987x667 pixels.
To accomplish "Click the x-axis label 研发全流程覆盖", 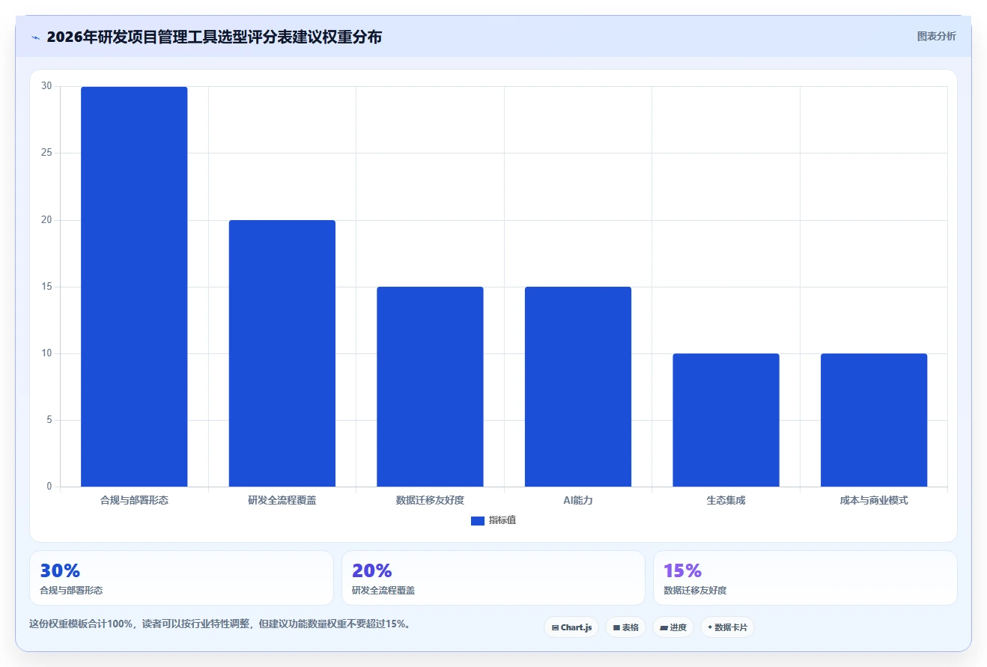I will [282, 500].
